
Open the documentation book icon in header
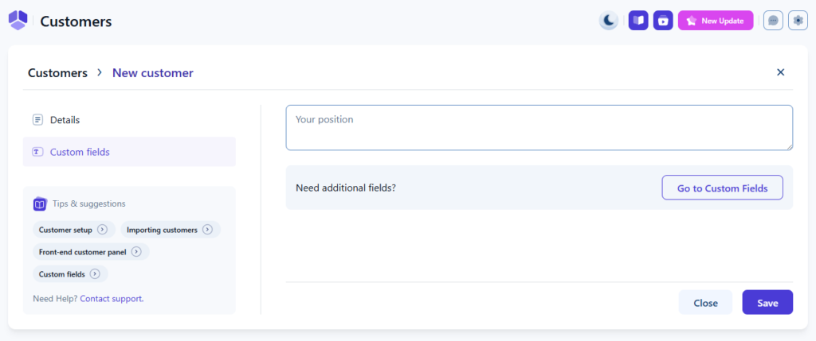[x=638, y=21]
